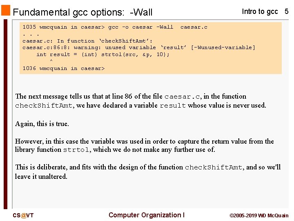This screenshot has width=294, height=221.
Task: Click the 'strtol' function name in paragraph
Action: tap(76, 150)
